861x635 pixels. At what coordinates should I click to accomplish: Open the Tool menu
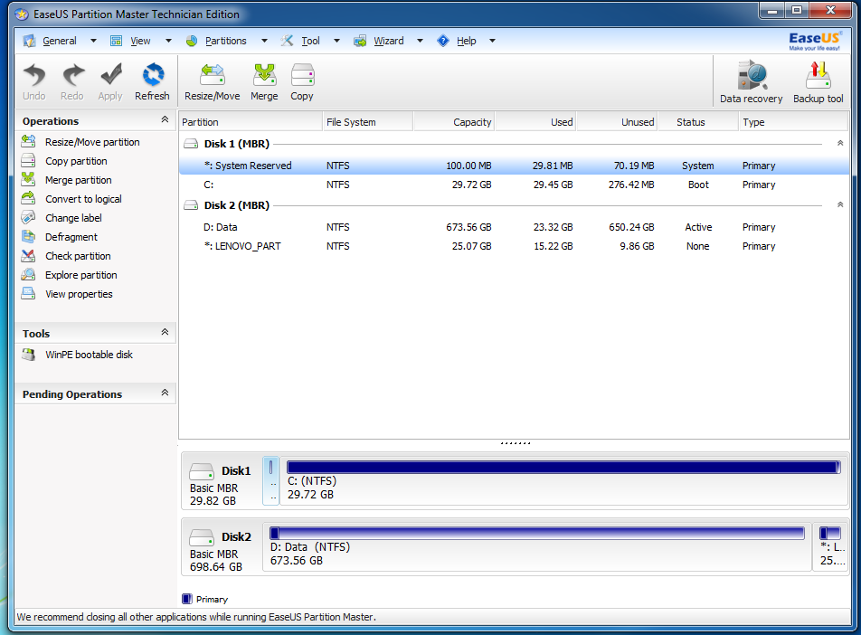(310, 41)
